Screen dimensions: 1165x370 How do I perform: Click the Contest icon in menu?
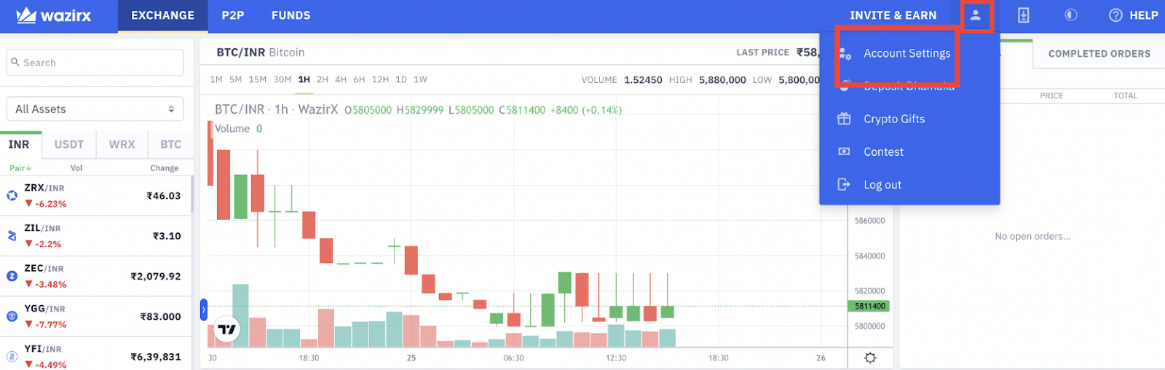click(844, 151)
